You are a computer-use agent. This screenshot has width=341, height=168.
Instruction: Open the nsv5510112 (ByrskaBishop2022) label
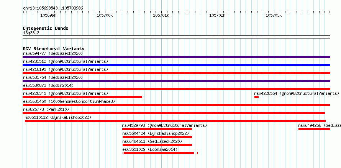[x=58, y=117]
